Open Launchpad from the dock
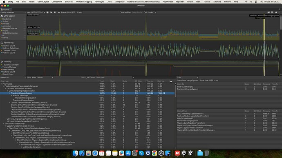Viewport: 282px width, 158px height. 89,153
